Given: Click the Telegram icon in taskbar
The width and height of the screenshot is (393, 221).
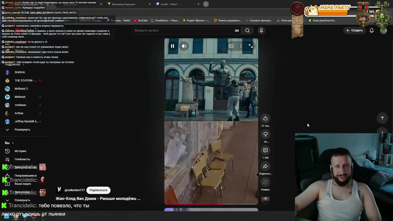Looking at the screenshot, I should [25, 216].
